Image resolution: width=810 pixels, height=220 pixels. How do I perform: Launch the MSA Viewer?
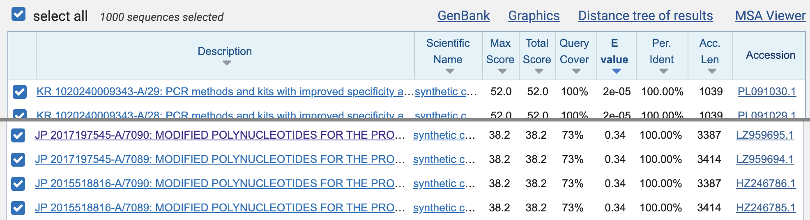point(770,16)
